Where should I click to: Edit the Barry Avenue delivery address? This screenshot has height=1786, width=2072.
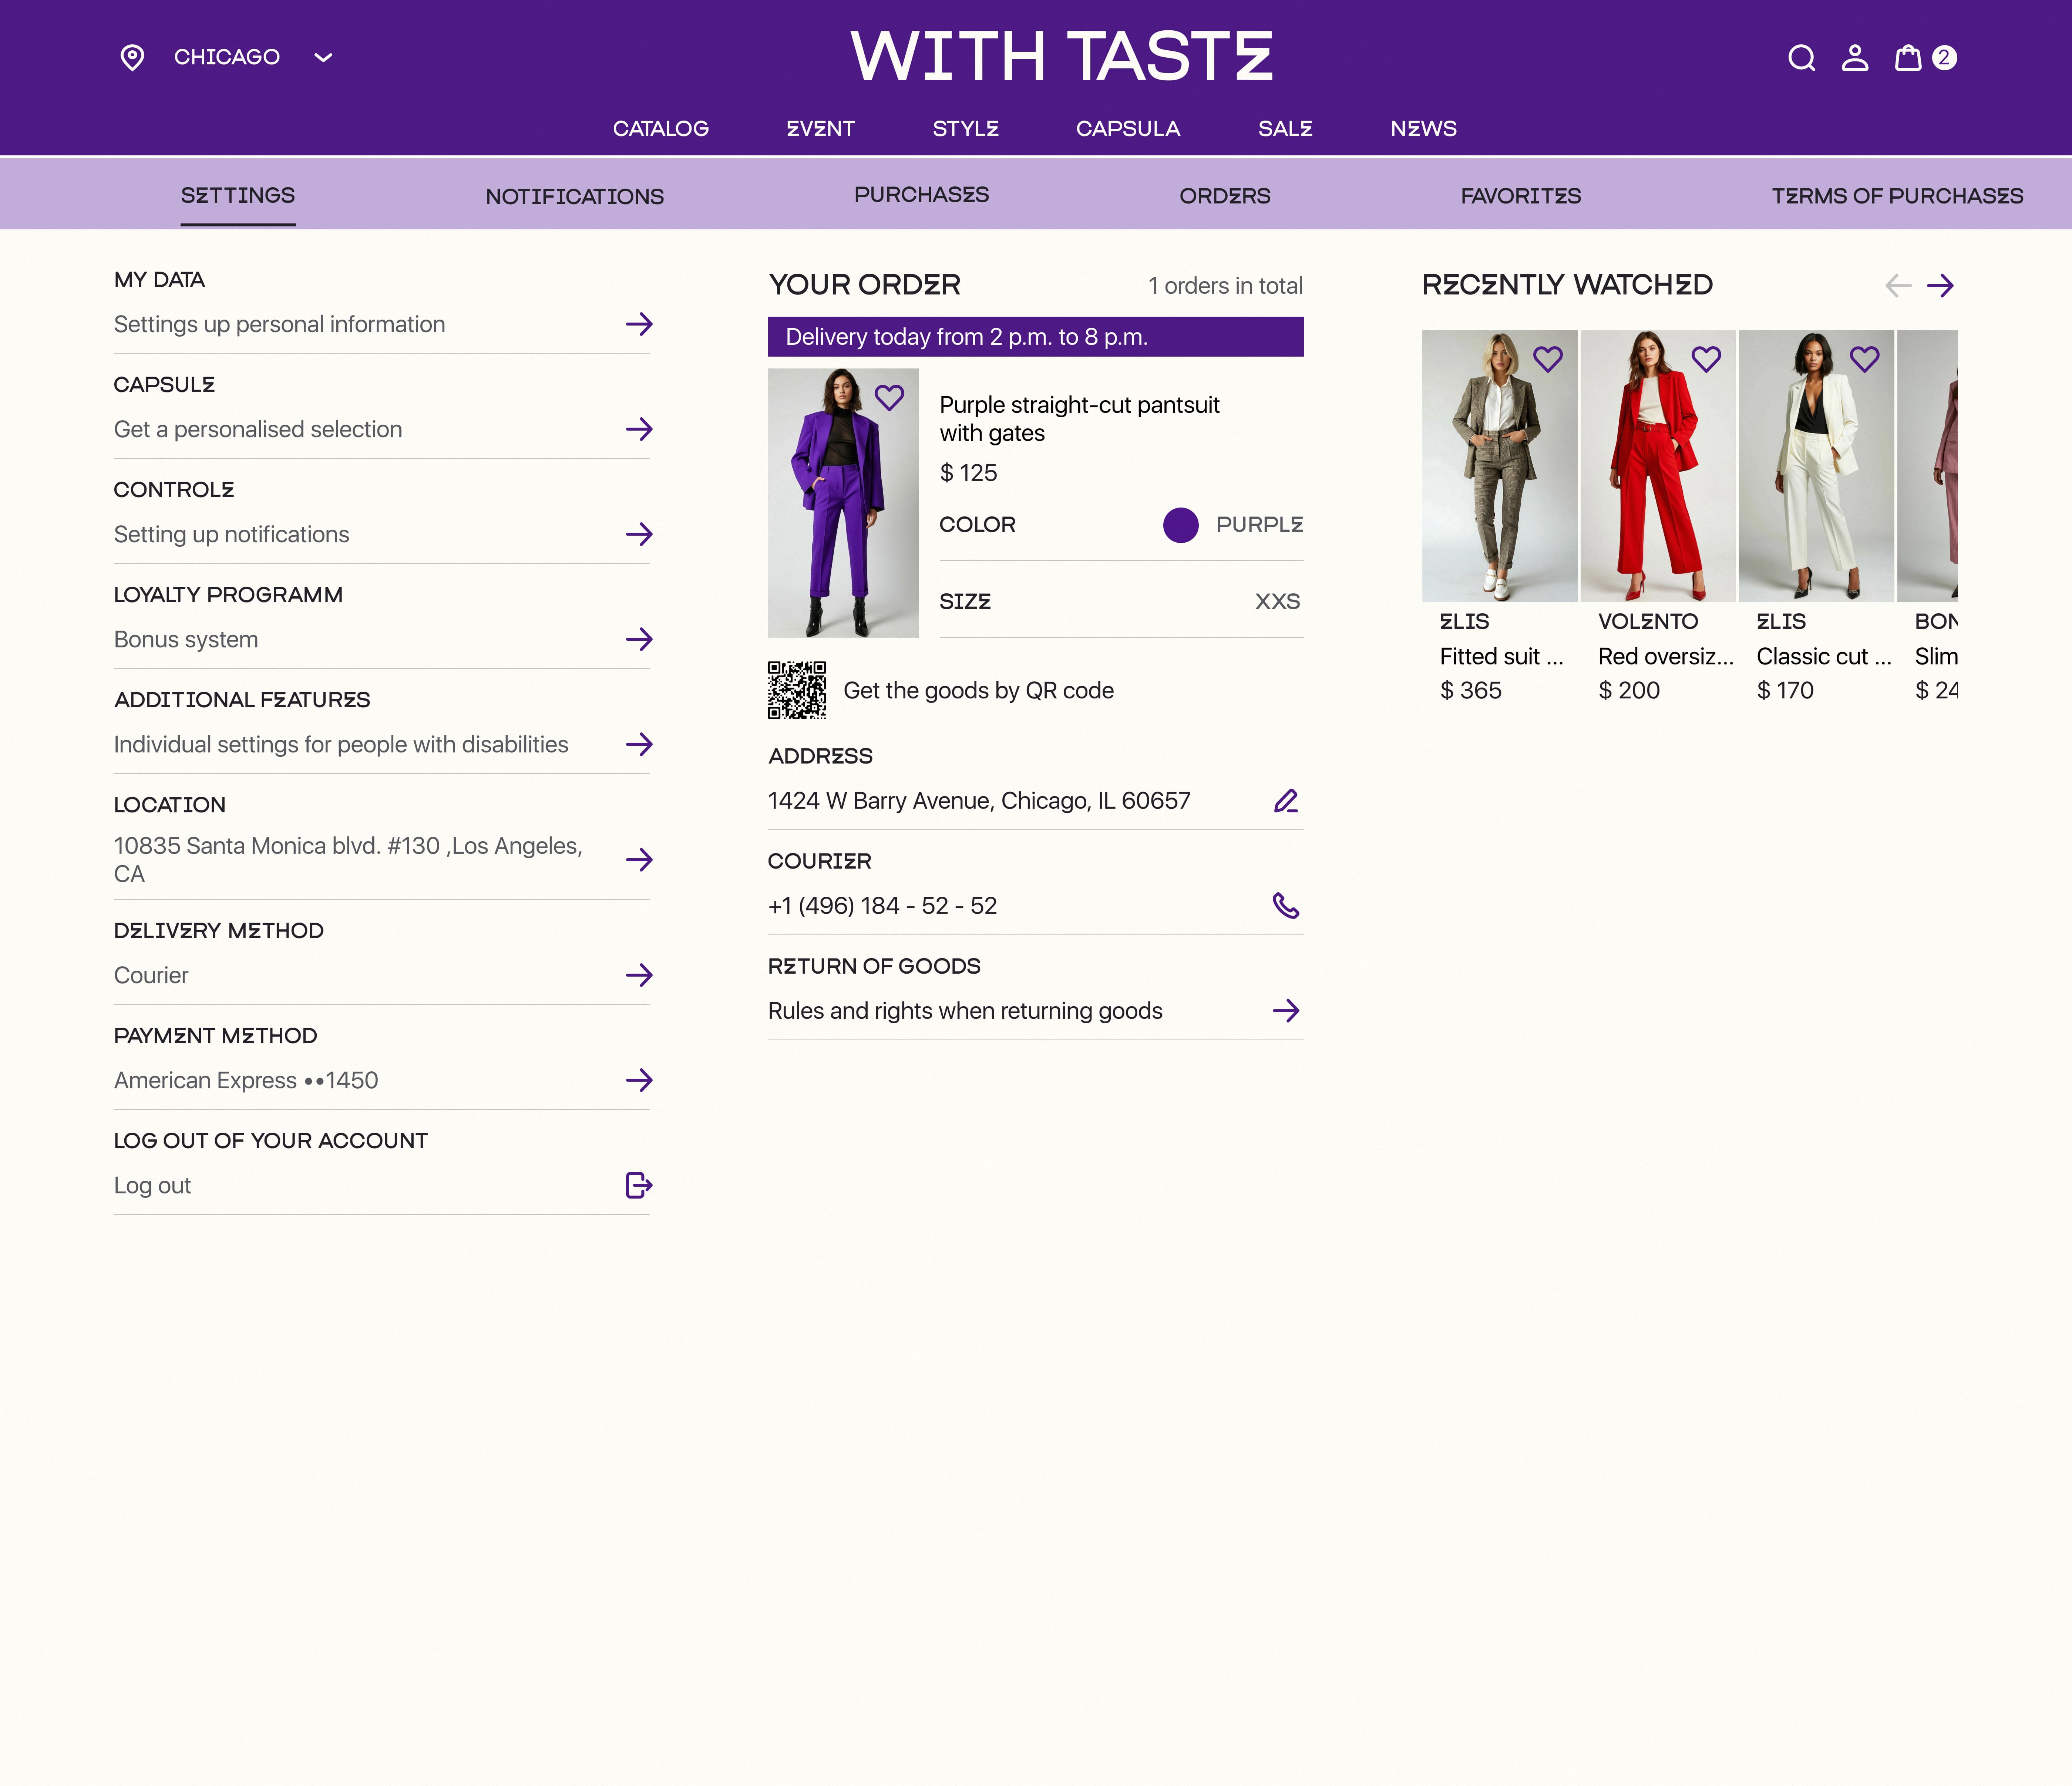[1286, 801]
